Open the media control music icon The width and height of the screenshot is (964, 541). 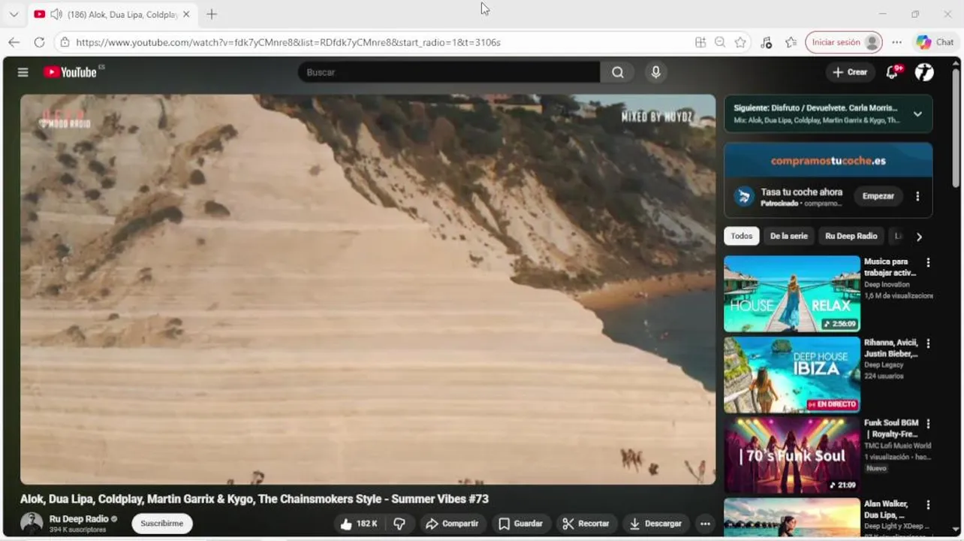click(766, 42)
